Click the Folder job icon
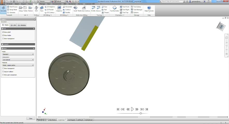The width and height of the screenshot is (229, 124). click(25, 9)
